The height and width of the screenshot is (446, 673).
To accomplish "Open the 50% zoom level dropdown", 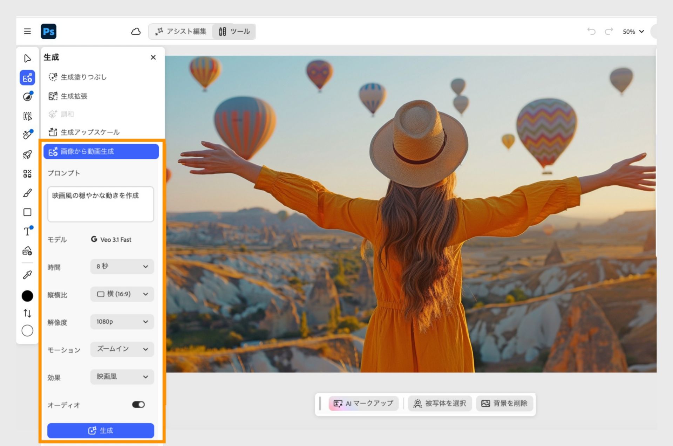I will click(x=633, y=32).
